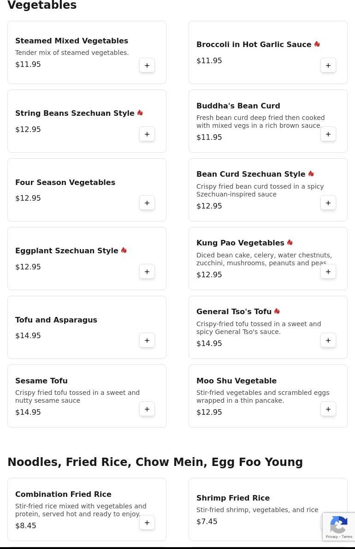
Task: Open the Kung Pao Vegetables item title
Action: pyautogui.click(x=240, y=243)
